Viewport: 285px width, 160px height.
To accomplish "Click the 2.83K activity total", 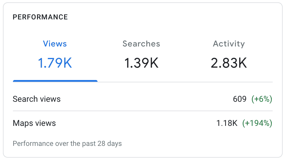I will coord(229,63).
